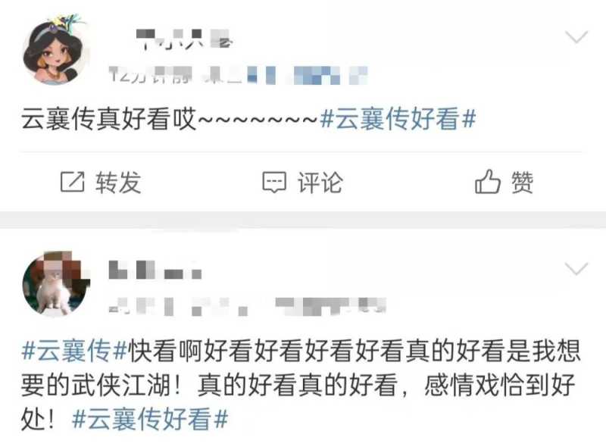Viewport: 606px width, 447px height.
Task: Open the #云襄传# hashtag starting second post
Action: 74,351
